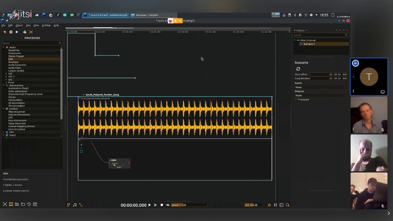The image size is (393, 221).
Task: Click the orange search icon at bottom right
Action: pos(287,205)
